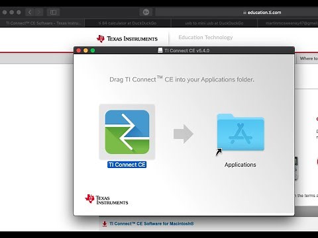Click the Education Technology header text

point(205,38)
